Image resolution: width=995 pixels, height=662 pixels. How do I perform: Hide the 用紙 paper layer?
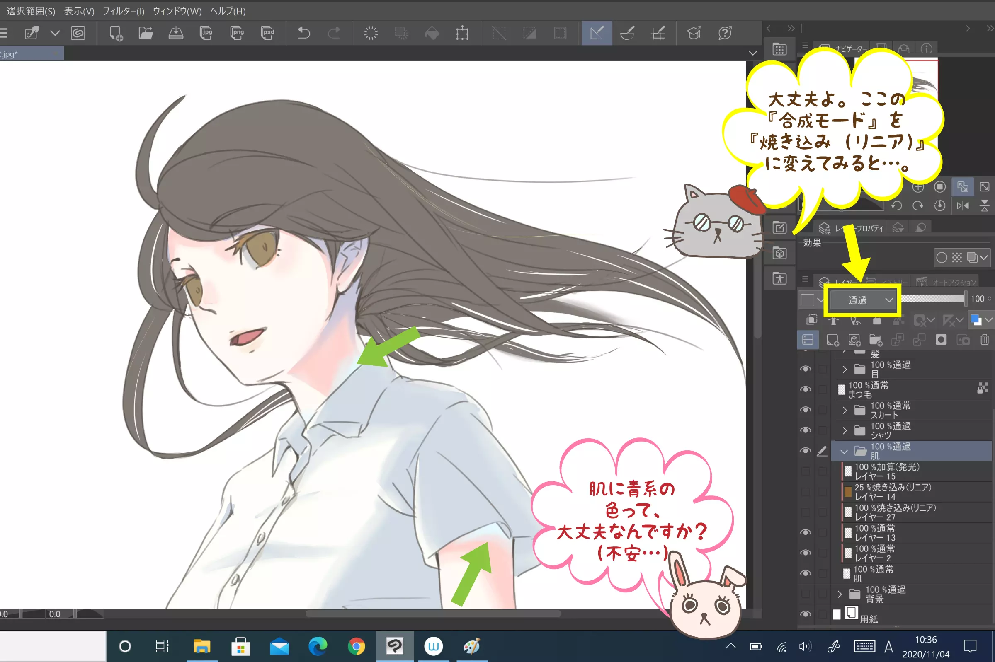coord(805,614)
